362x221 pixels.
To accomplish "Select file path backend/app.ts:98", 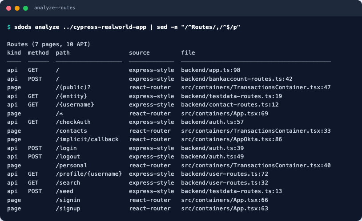I will tap(210, 70).
